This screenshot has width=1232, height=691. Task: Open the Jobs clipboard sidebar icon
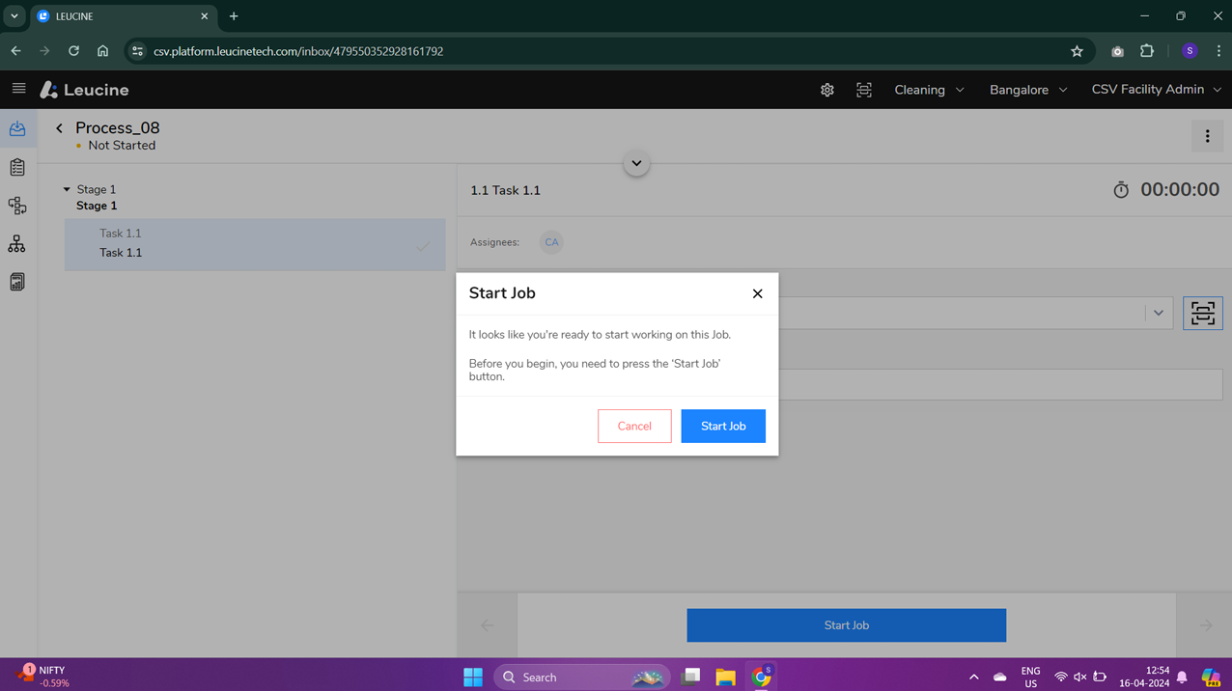(17, 167)
